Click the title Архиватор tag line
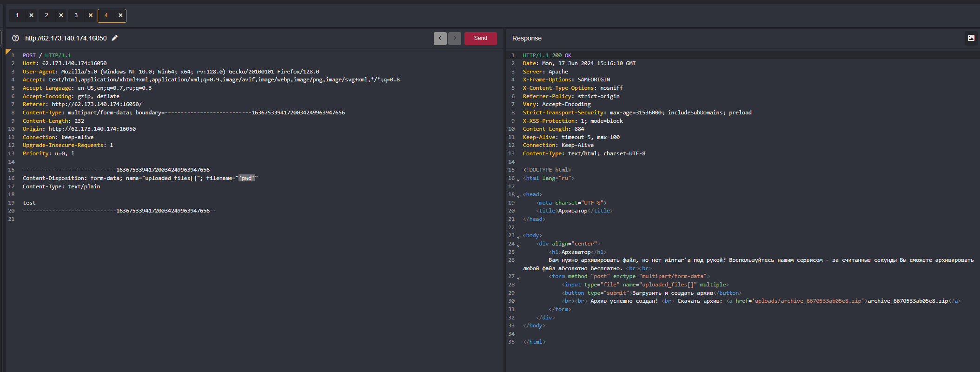 coord(574,211)
